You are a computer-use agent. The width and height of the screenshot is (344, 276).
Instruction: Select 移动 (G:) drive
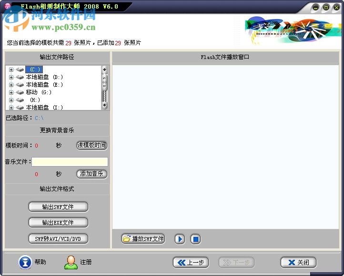[39, 92]
